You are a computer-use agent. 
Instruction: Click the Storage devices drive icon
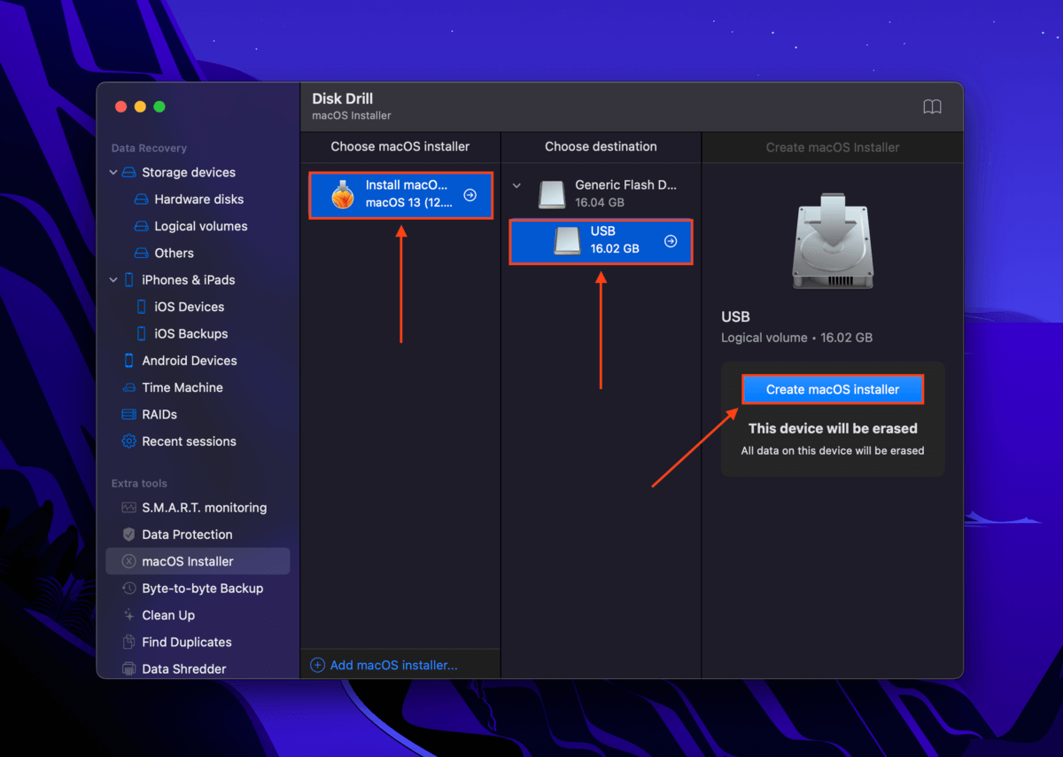pos(128,173)
